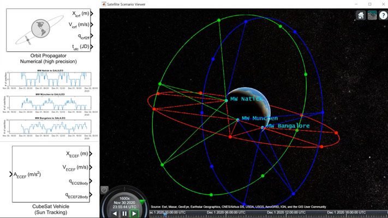
Task: Select the MW Bangalore ground station label
Action: click(x=288, y=126)
